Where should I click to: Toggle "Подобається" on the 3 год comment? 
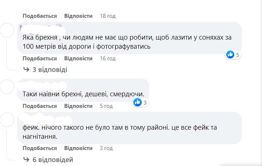click(40, 148)
